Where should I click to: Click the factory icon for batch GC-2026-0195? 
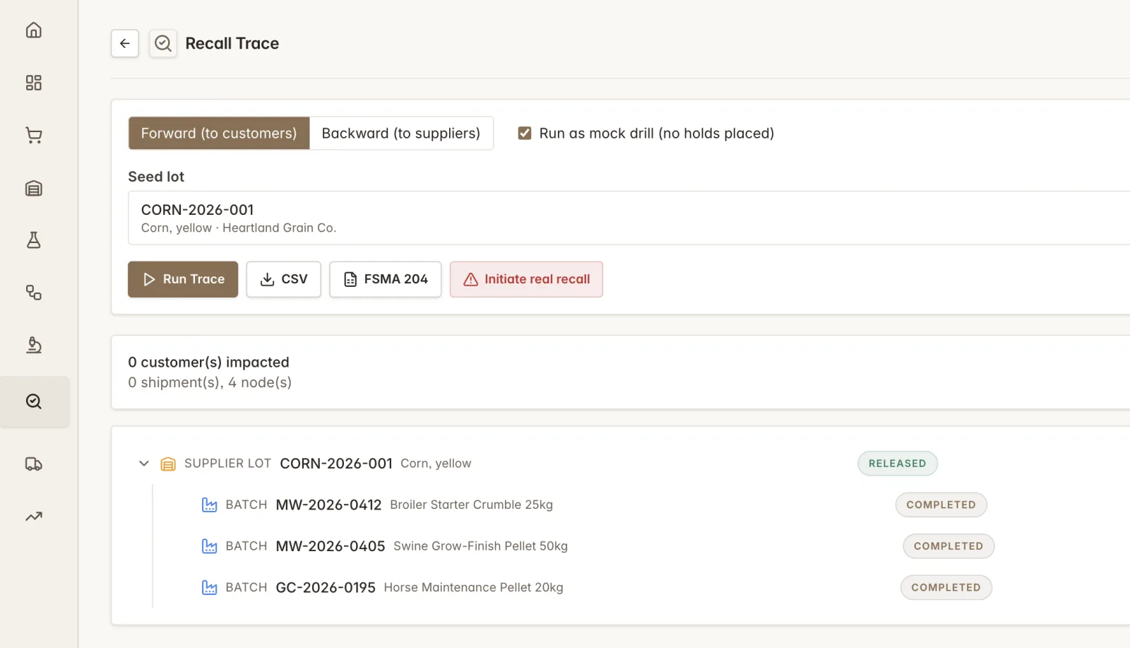pos(209,587)
